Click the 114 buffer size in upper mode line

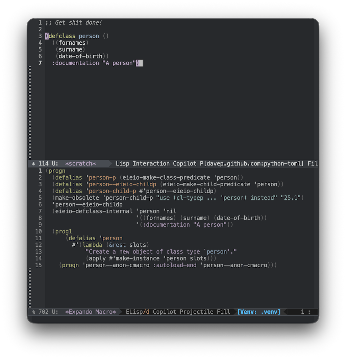coord(43,164)
